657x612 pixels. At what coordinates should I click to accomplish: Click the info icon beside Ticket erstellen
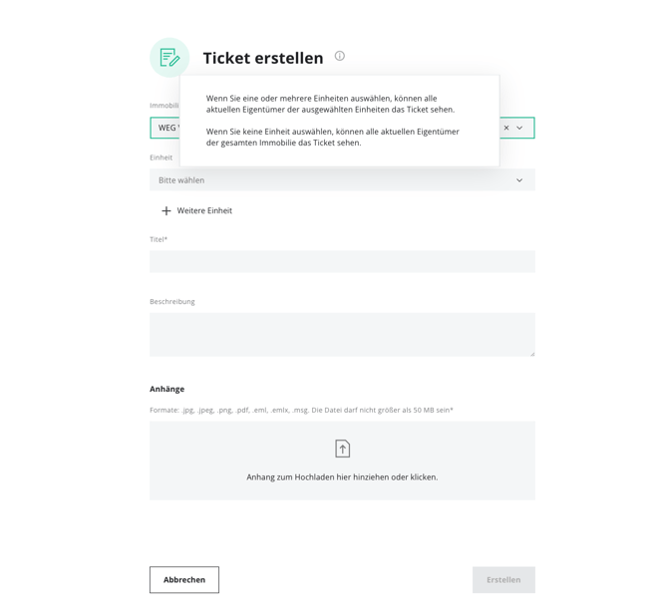[340, 56]
